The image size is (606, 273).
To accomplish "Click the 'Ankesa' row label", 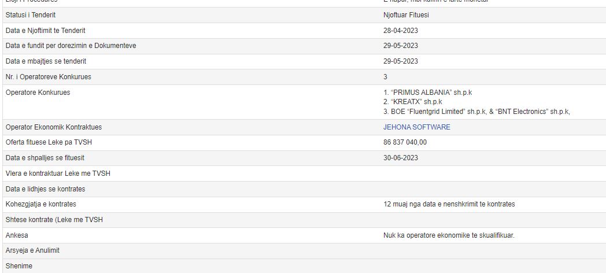I will [x=17, y=235].
